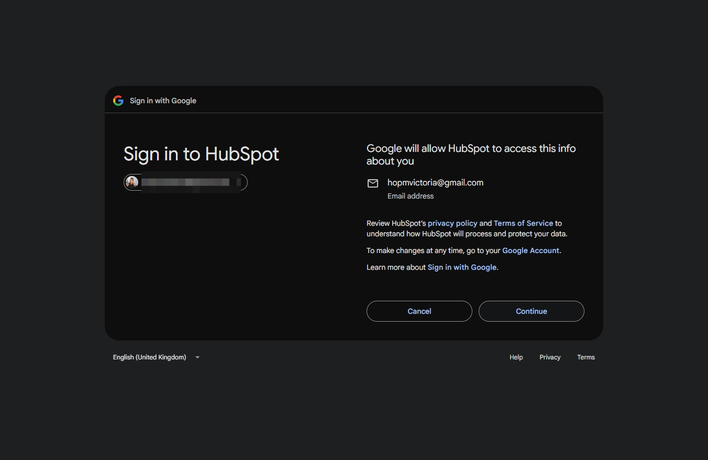Screen dimensions: 708x460
Task: Open the language dropdown arrow
Action: pos(197,357)
